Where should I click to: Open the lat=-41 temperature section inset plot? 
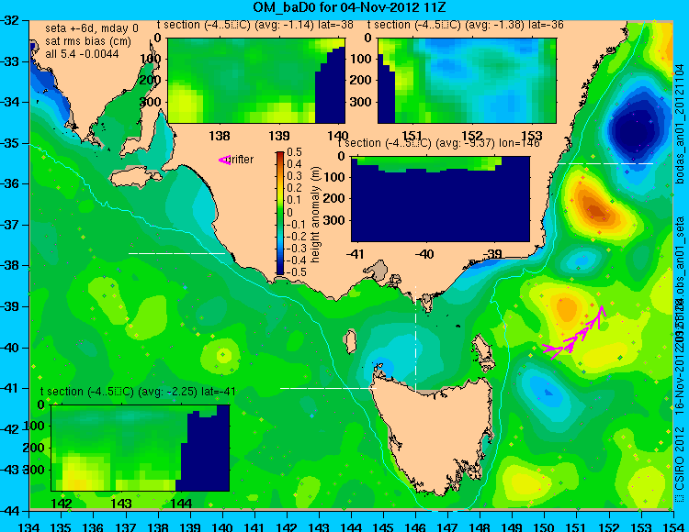(x=141, y=448)
